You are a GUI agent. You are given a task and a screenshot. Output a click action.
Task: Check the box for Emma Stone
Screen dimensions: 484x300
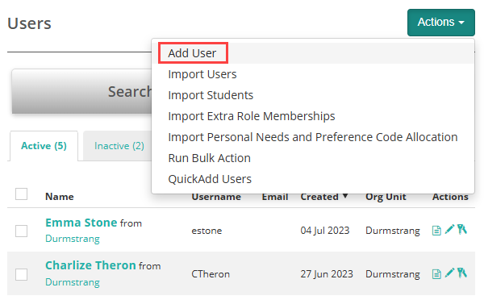[21, 231]
